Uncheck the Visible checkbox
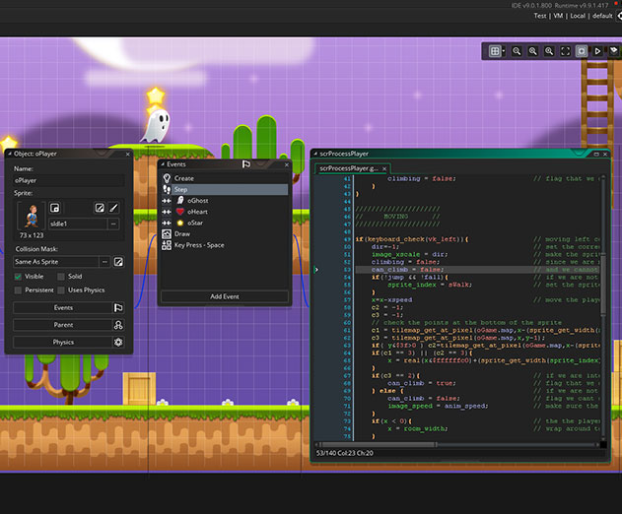The width and height of the screenshot is (622, 514). click(18, 277)
